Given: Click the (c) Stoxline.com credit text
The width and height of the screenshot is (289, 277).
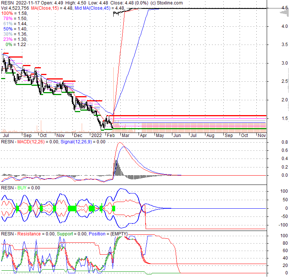Looking at the screenshot, I should point(166,3).
